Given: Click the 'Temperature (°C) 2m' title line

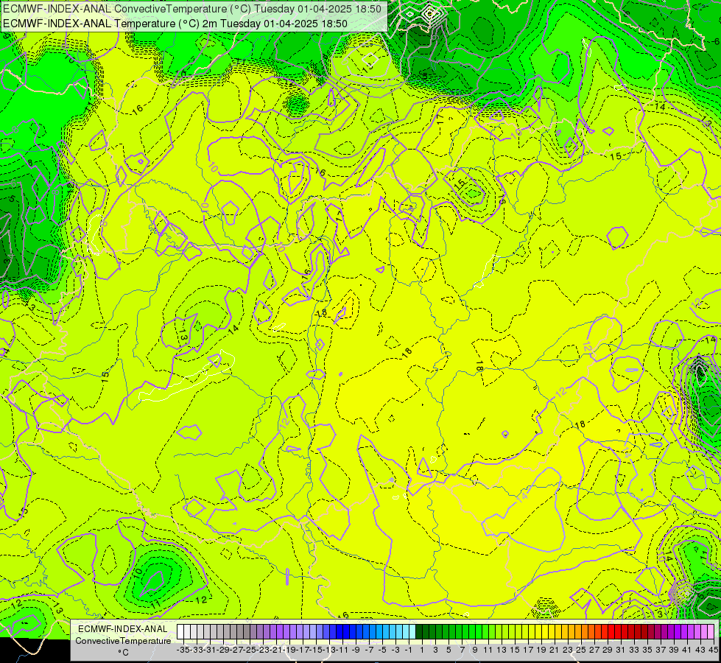Looking at the screenshot, I should coord(175,24).
